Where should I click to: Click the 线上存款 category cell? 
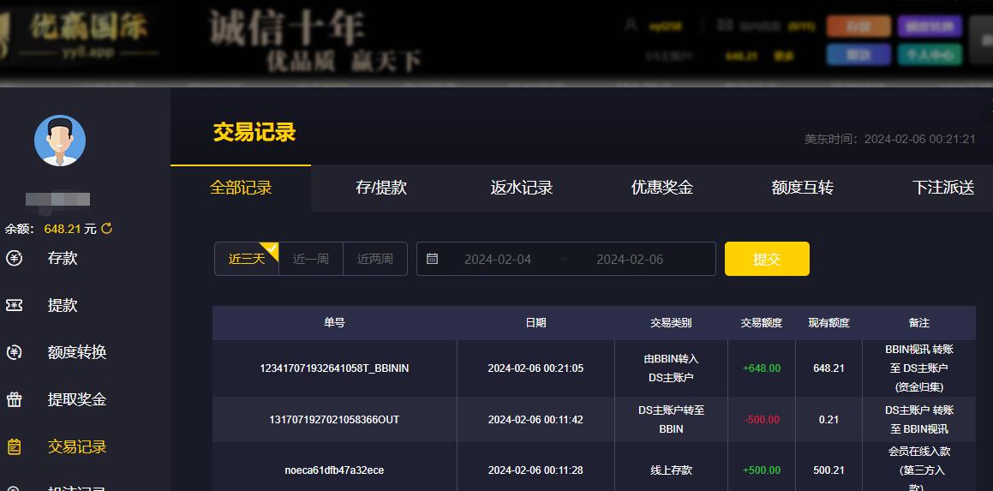[x=672, y=470]
